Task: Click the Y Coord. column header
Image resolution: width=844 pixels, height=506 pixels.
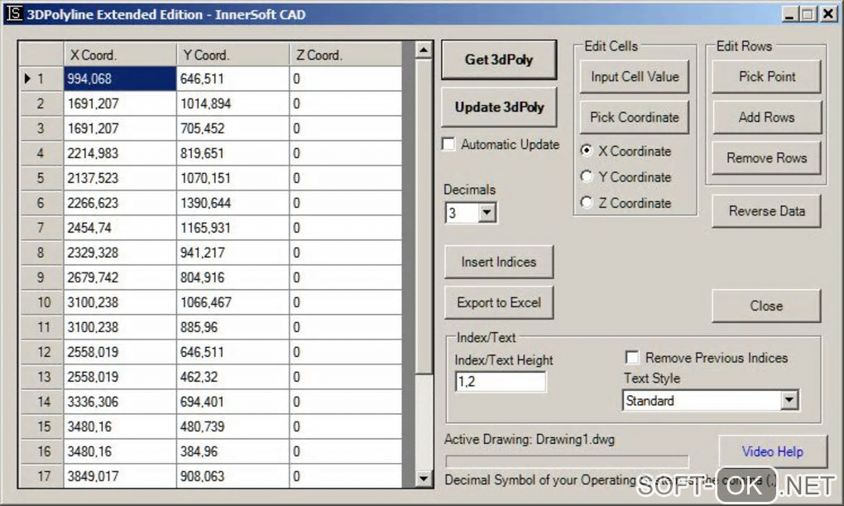Action: click(x=233, y=55)
